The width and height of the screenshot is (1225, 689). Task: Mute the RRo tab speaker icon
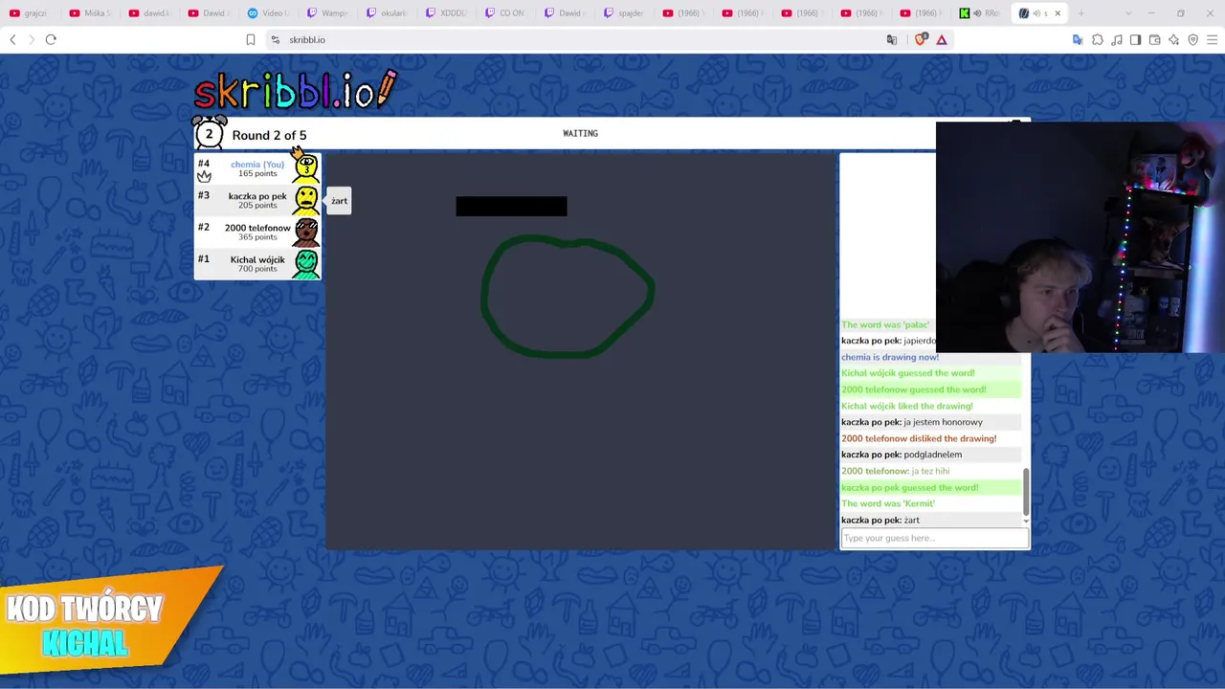[977, 13]
